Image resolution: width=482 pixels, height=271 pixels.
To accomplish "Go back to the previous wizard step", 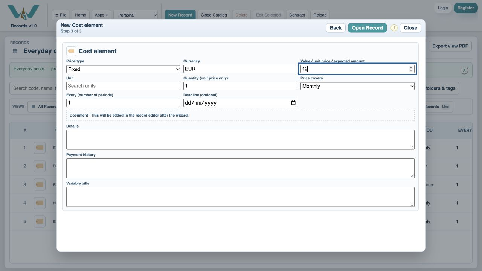I will (336, 28).
